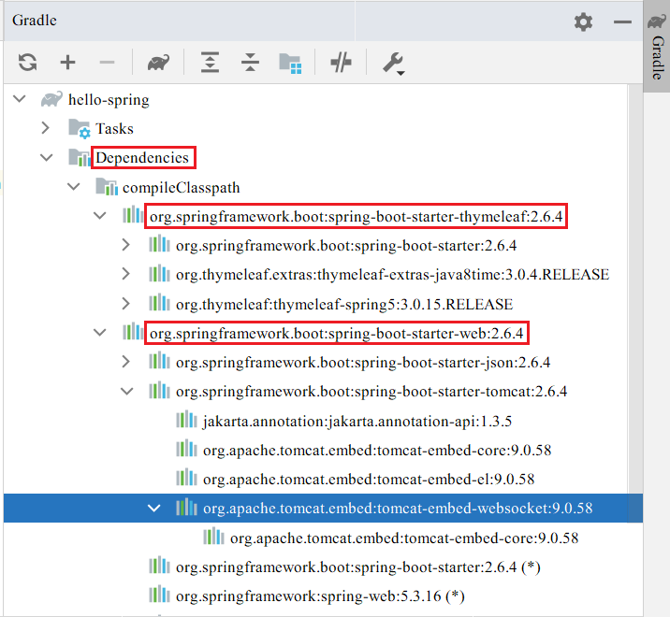Viewport: 670px width, 617px height.
Task: Select spring-boot-starter-thymeleaf:2.6.4 entry
Action: click(356, 217)
